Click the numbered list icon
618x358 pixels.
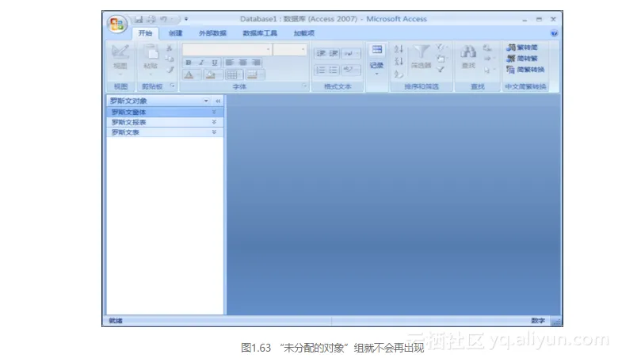321,70
